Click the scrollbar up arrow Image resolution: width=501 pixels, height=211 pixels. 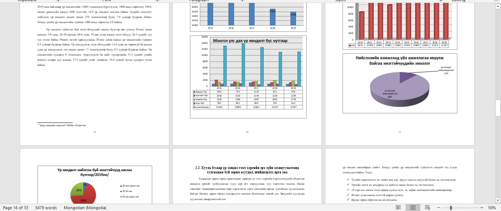tap(498, 5)
